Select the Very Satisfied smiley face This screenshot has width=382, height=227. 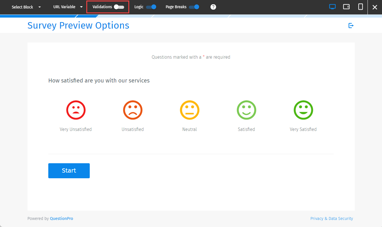coord(303,110)
